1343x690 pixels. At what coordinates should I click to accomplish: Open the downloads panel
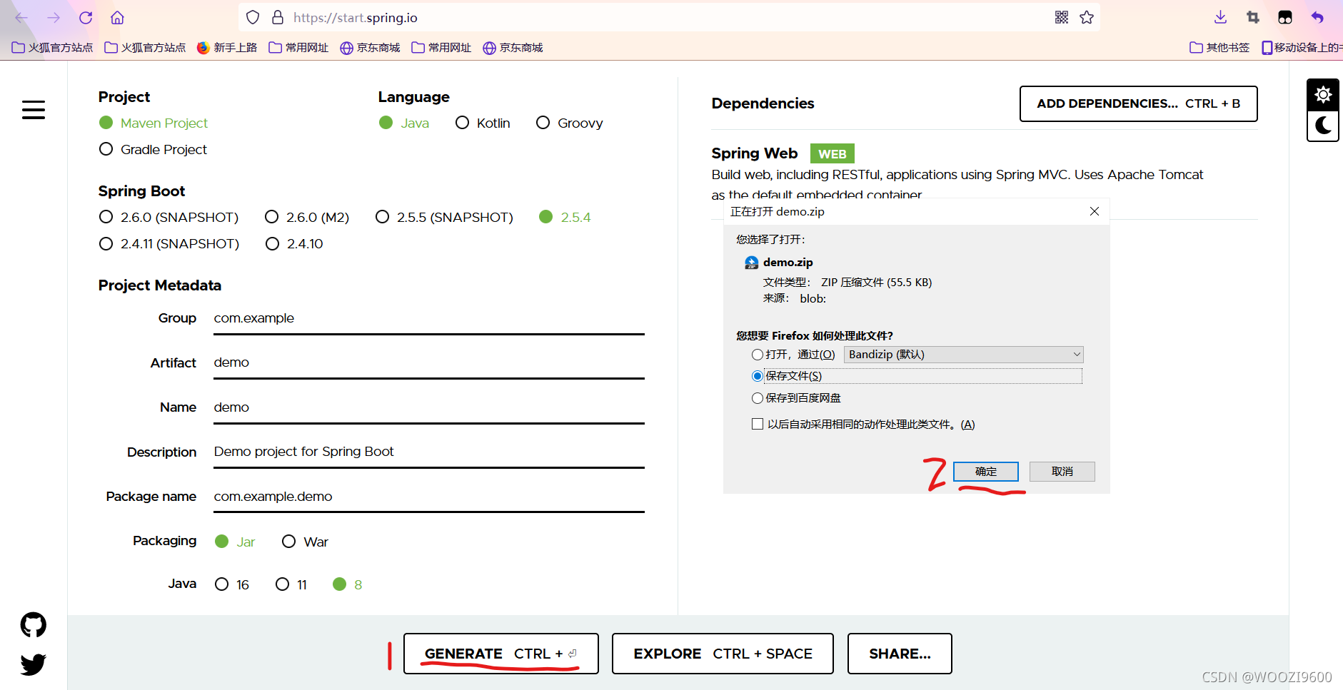click(1220, 18)
